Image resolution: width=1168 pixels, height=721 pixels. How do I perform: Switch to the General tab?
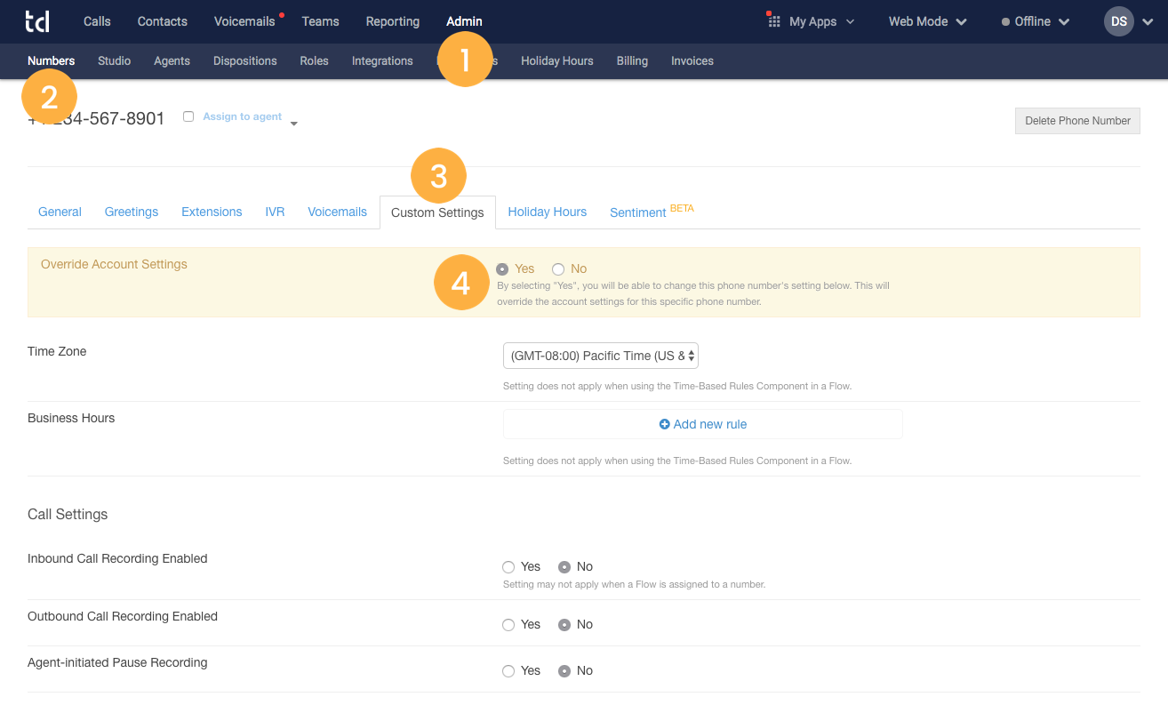(60, 212)
